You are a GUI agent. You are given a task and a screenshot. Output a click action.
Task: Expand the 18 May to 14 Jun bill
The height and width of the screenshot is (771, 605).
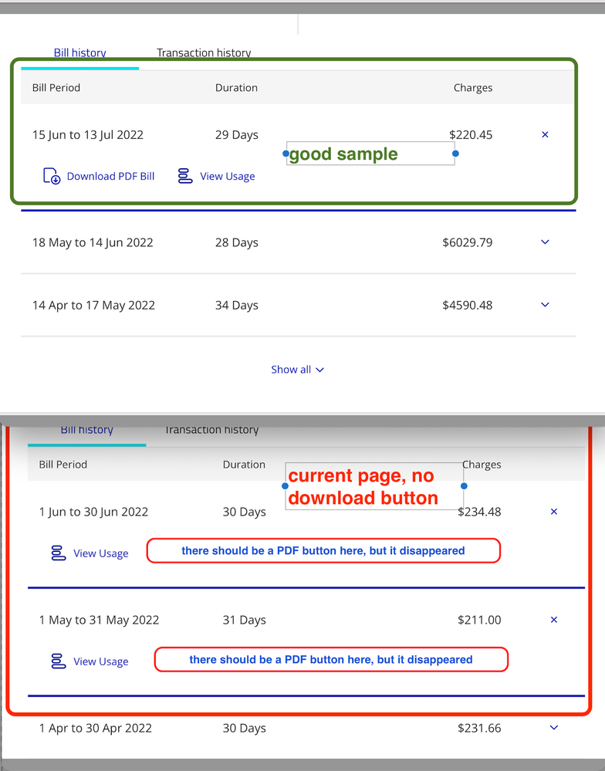(x=545, y=242)
